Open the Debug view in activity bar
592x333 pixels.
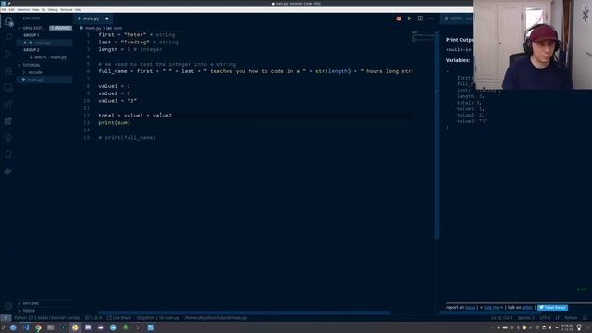(x=8, y=71)
